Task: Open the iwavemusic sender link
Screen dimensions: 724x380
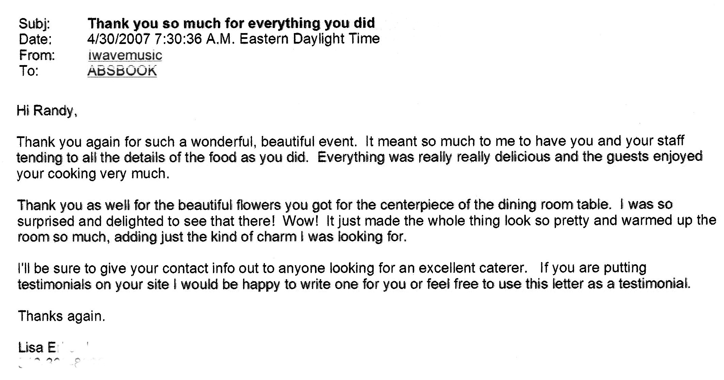Action: point(125,55)
